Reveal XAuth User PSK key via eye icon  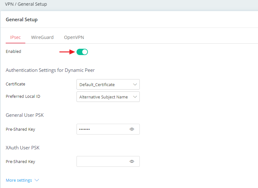coord(132,161)
